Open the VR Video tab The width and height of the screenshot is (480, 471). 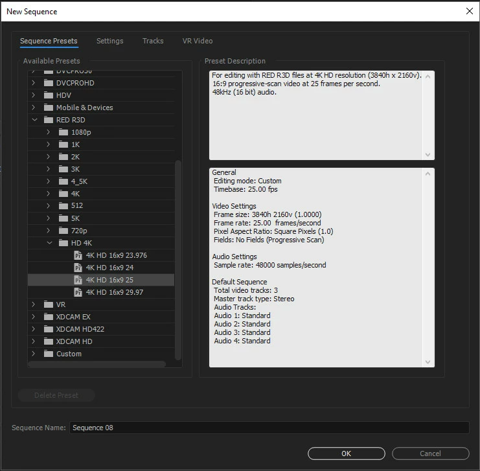click(198, 41)
